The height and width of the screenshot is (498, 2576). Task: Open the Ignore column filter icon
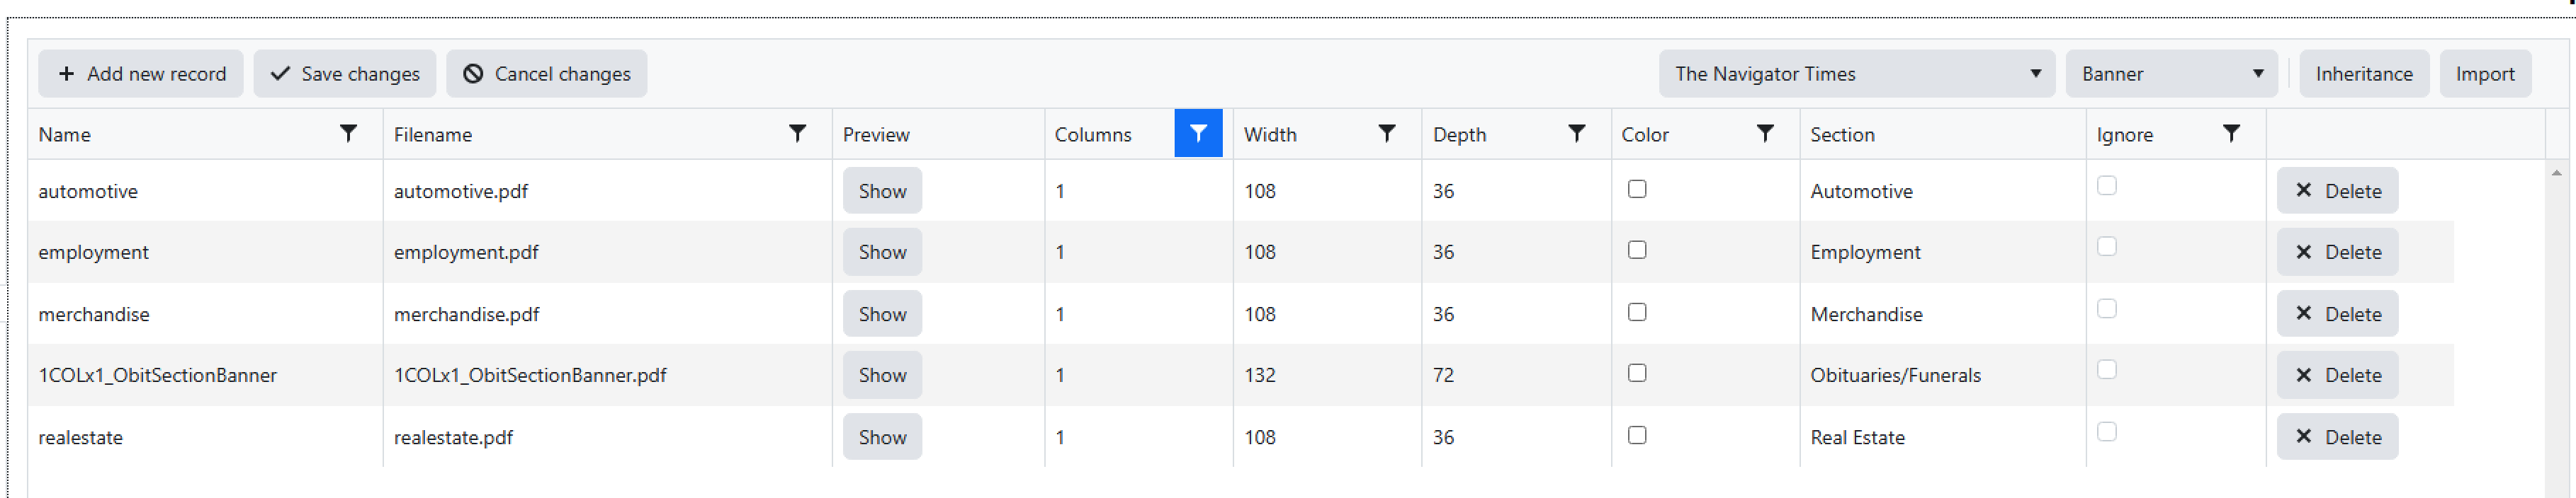[x=2230, y=134]
